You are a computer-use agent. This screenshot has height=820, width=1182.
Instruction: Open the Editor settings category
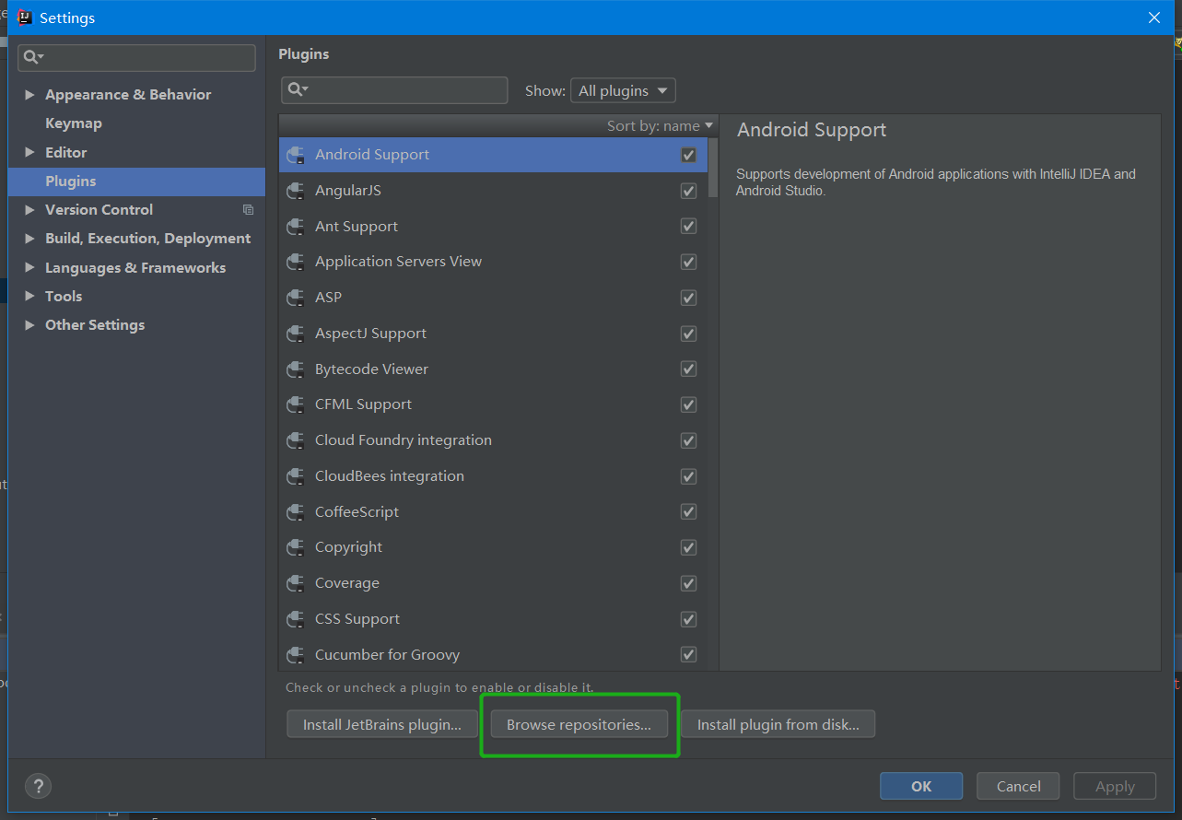coord(66,153)
